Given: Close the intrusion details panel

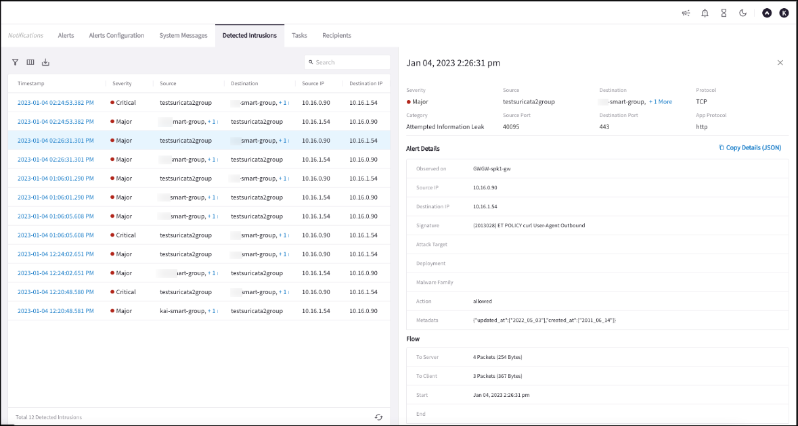Looking at the screenshot, I should pos(780,63).
